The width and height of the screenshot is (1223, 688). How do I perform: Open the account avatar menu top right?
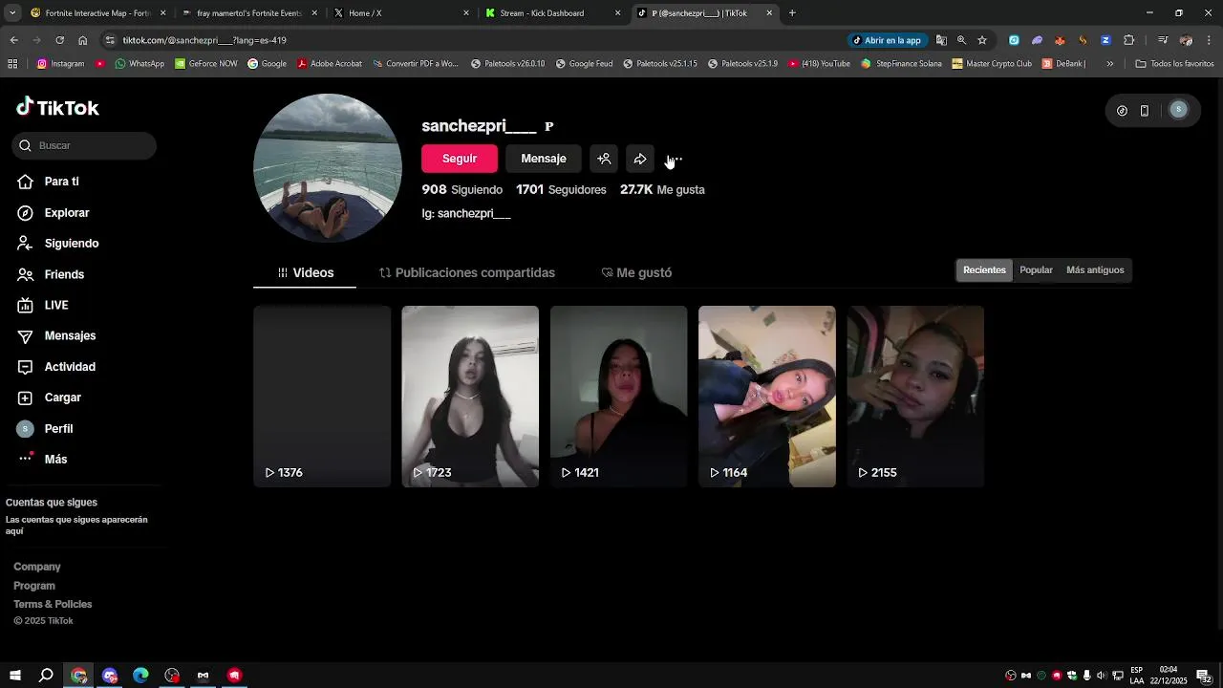pos(1178,110)
